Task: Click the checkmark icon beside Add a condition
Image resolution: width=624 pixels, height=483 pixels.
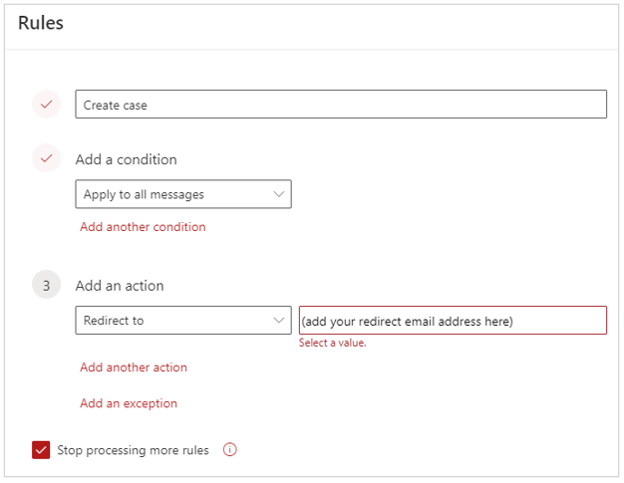Action: point(46,159)
